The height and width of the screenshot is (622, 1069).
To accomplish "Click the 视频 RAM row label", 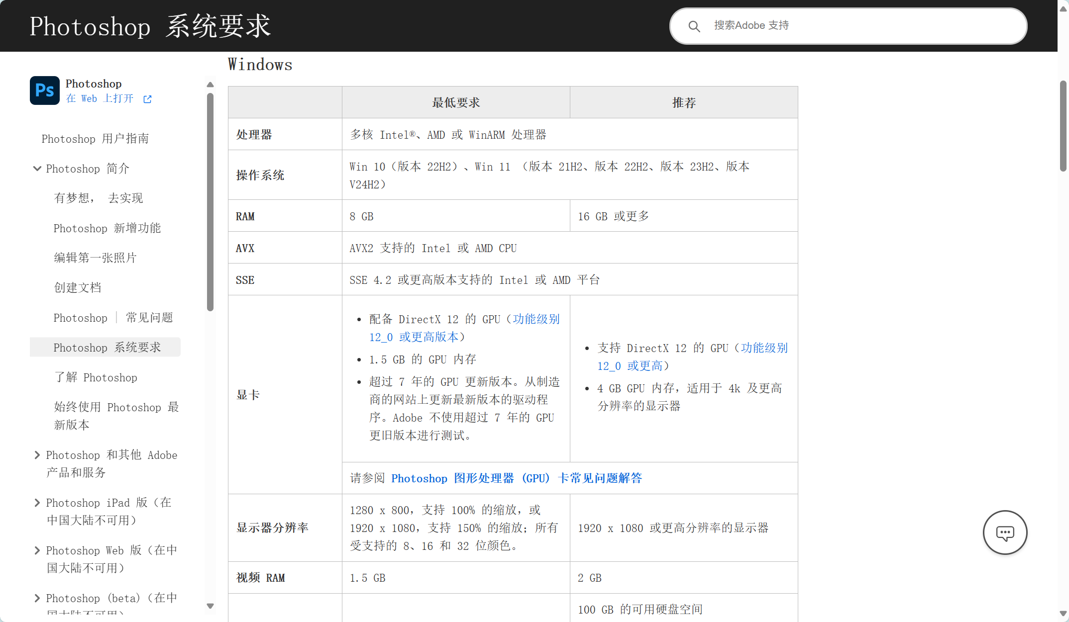I will [x=260, y=578].
